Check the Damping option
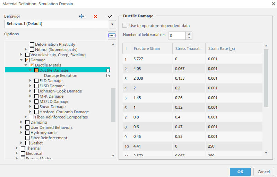277x177 pixels. pos(27,122)
